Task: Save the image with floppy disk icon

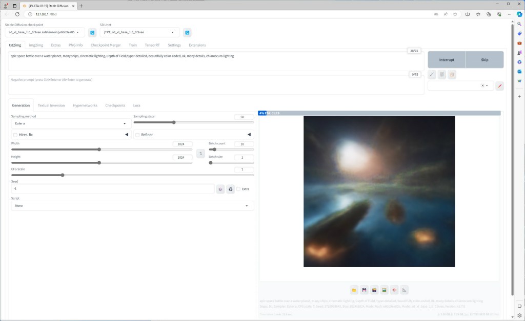Action: [x=364, y=290]
